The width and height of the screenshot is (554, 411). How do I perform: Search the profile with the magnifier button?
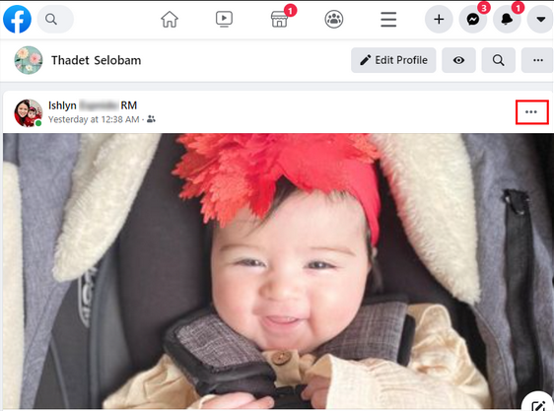(498, 60)
